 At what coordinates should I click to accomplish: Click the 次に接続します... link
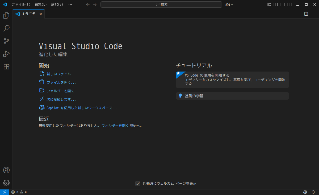61,99
